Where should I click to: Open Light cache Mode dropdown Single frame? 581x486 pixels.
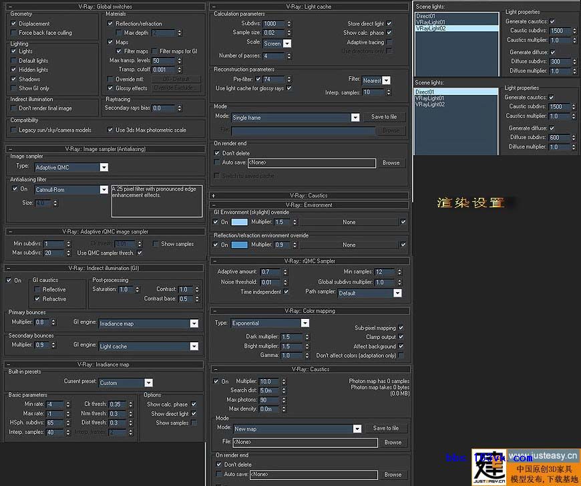point(295,118)
